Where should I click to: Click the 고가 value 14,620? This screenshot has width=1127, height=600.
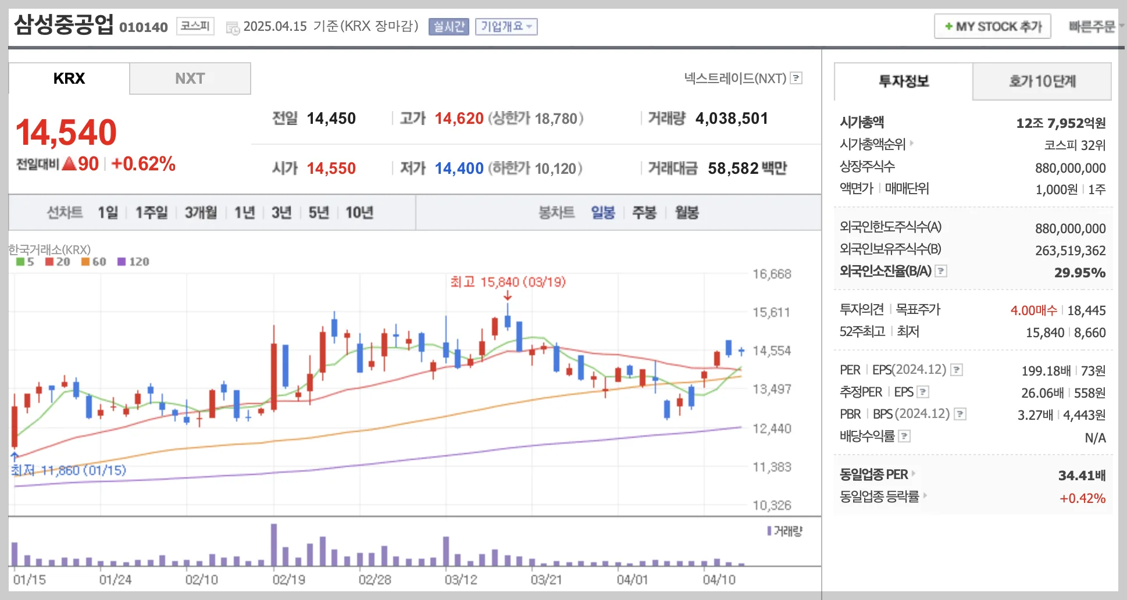tap(459, 119)
